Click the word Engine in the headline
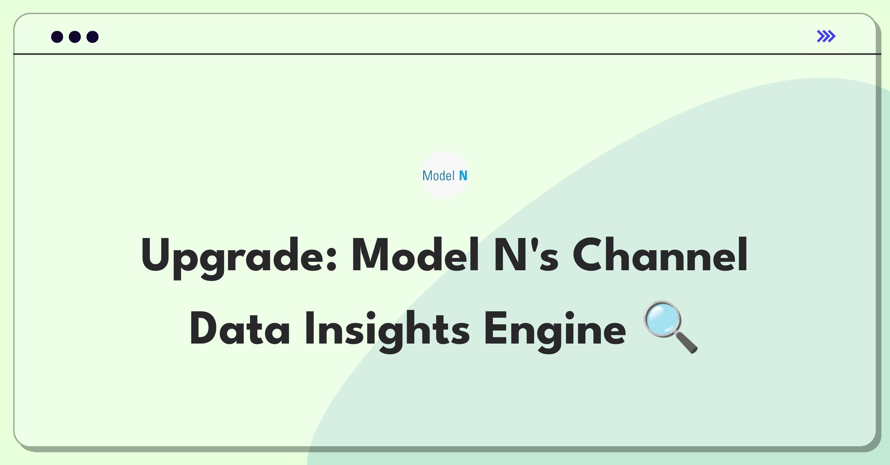The height and width of the screenshot is (465, 890). click(555, 329)
